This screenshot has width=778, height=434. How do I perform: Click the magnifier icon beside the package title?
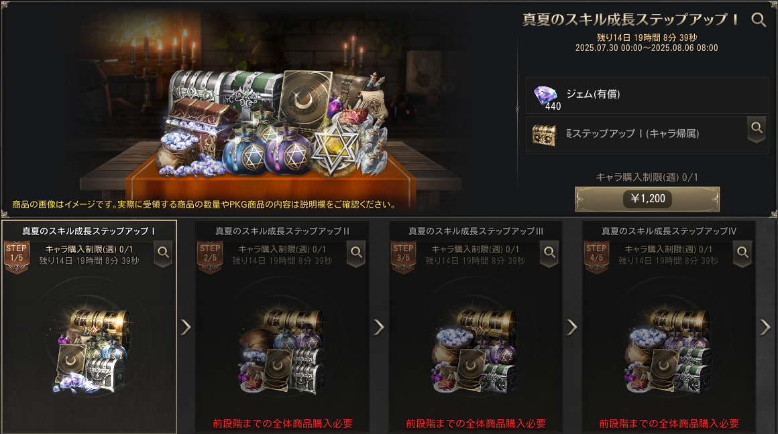click(758, 20)
